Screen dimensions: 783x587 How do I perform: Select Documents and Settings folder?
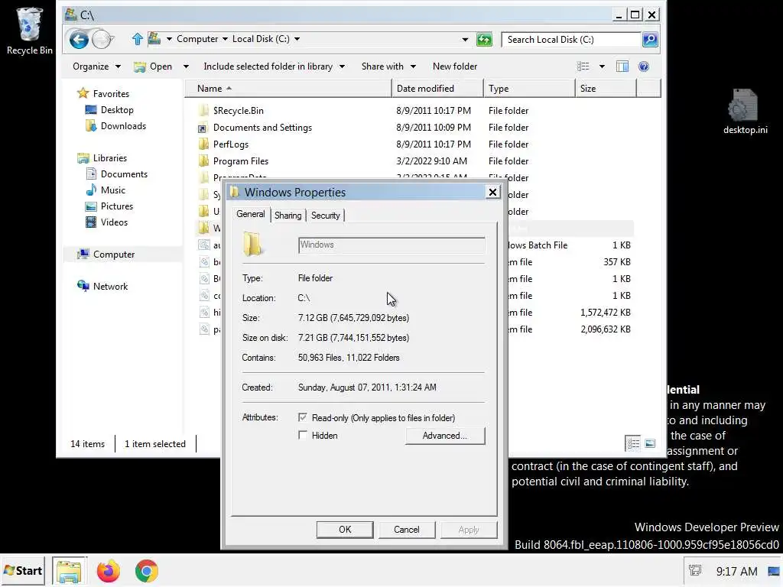click(x=262, y=128)
